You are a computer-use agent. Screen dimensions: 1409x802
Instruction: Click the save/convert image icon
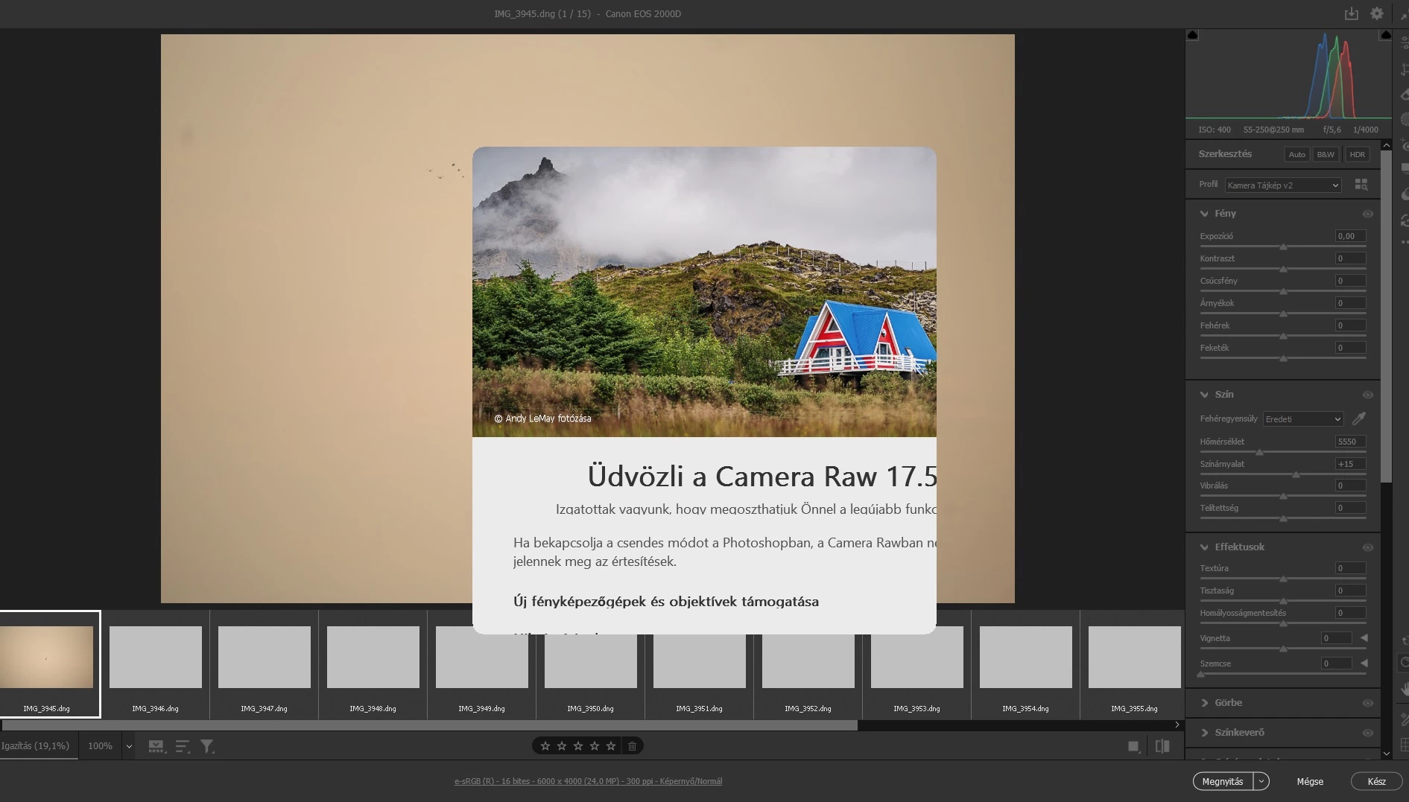pyautogui.click(x=1351, y=13)
